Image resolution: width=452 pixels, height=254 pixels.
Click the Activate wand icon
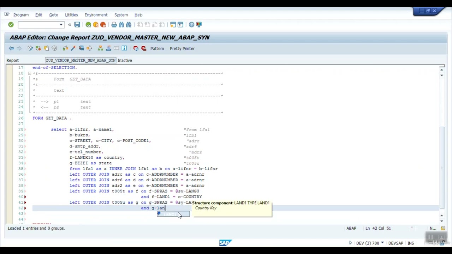coord(73,48)
